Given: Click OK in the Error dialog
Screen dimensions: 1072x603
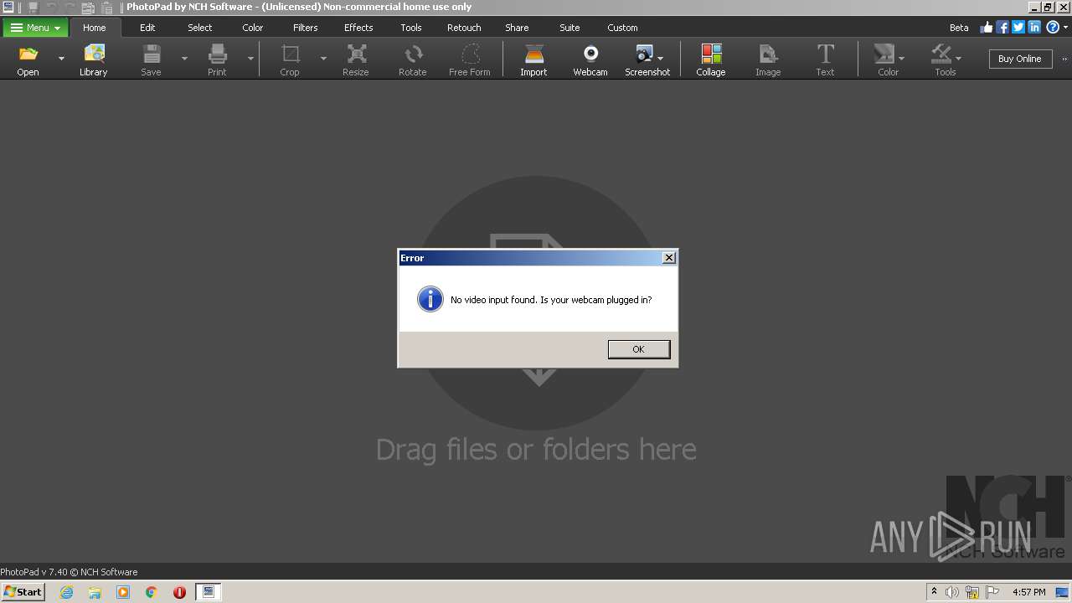Looking at the screenshot, I should pyautogui.click(x=639, y=349).
